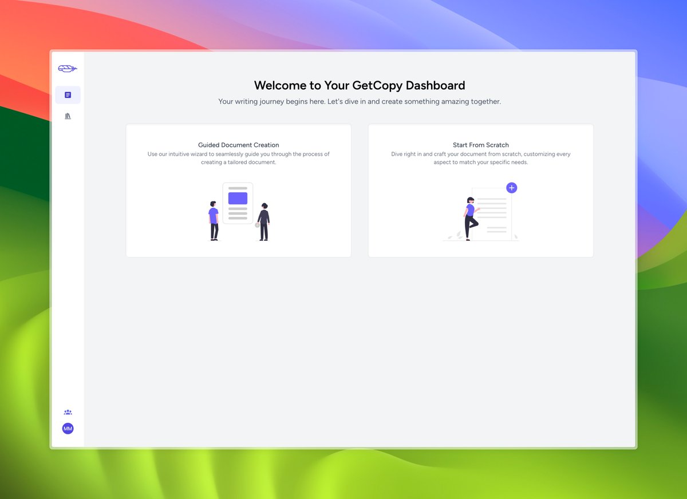
Task: Click the GetCopy feather logo
Action: (x=68, y=69)
